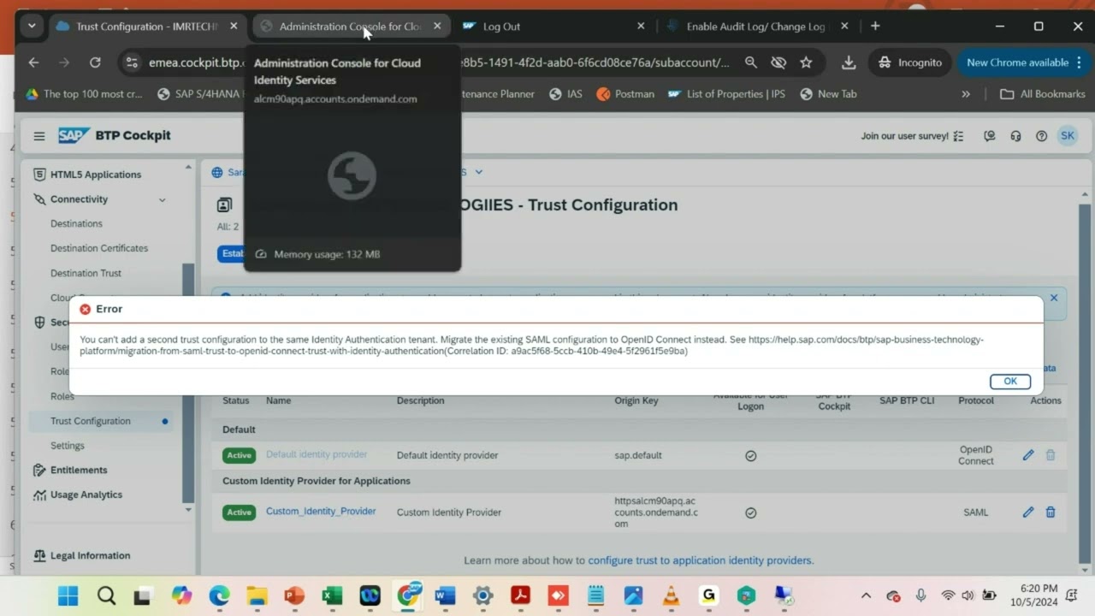Edit the Custom_Identity_Provider row

pos(1028,512)
